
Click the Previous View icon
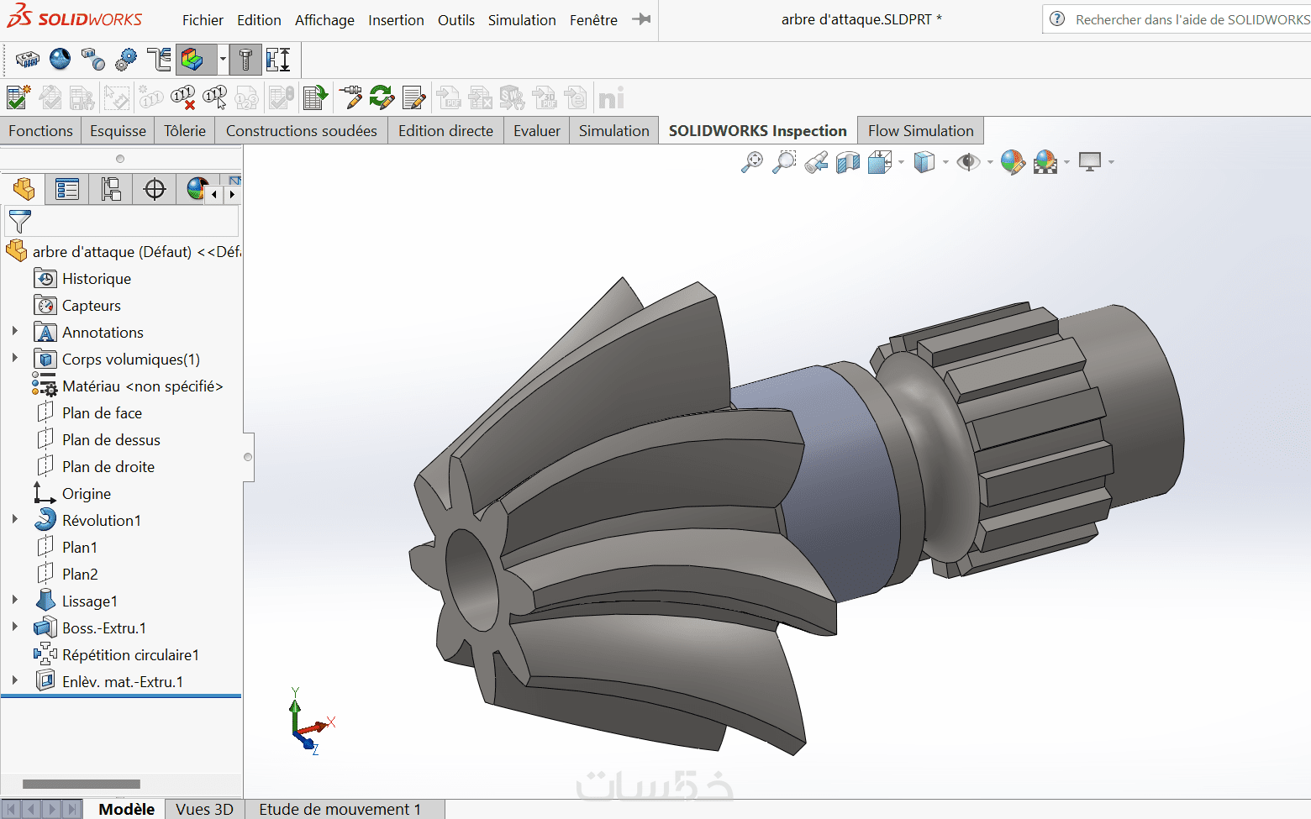click(816, 162)
